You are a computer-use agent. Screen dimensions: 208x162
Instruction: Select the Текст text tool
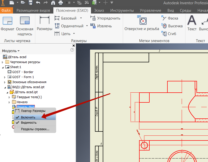point(192,23)
